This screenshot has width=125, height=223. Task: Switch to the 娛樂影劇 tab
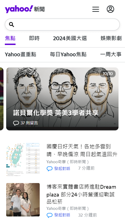coord(111,38)
